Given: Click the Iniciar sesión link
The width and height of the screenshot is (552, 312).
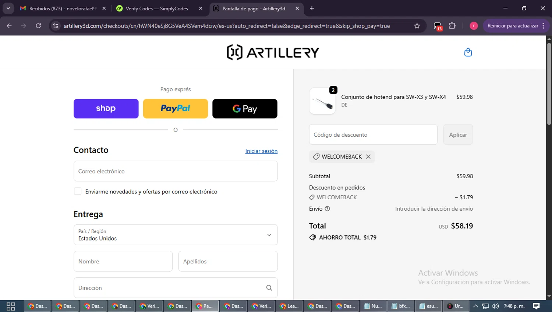Looking at the screenshot, I should click(261, 151).
